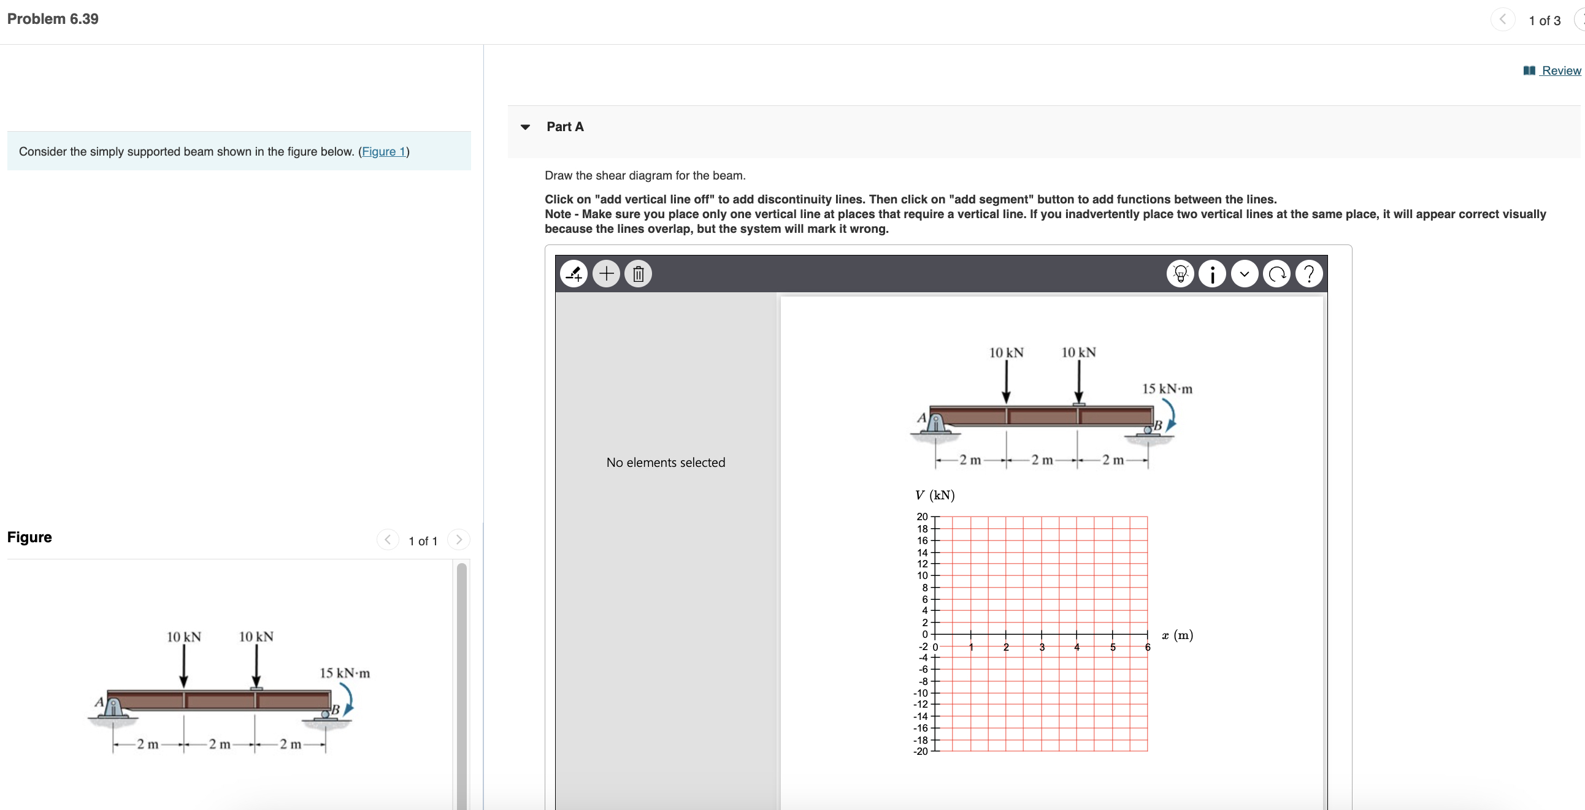Click the Review book icon
The image size is (1585, 810).
click(1529, 70)
